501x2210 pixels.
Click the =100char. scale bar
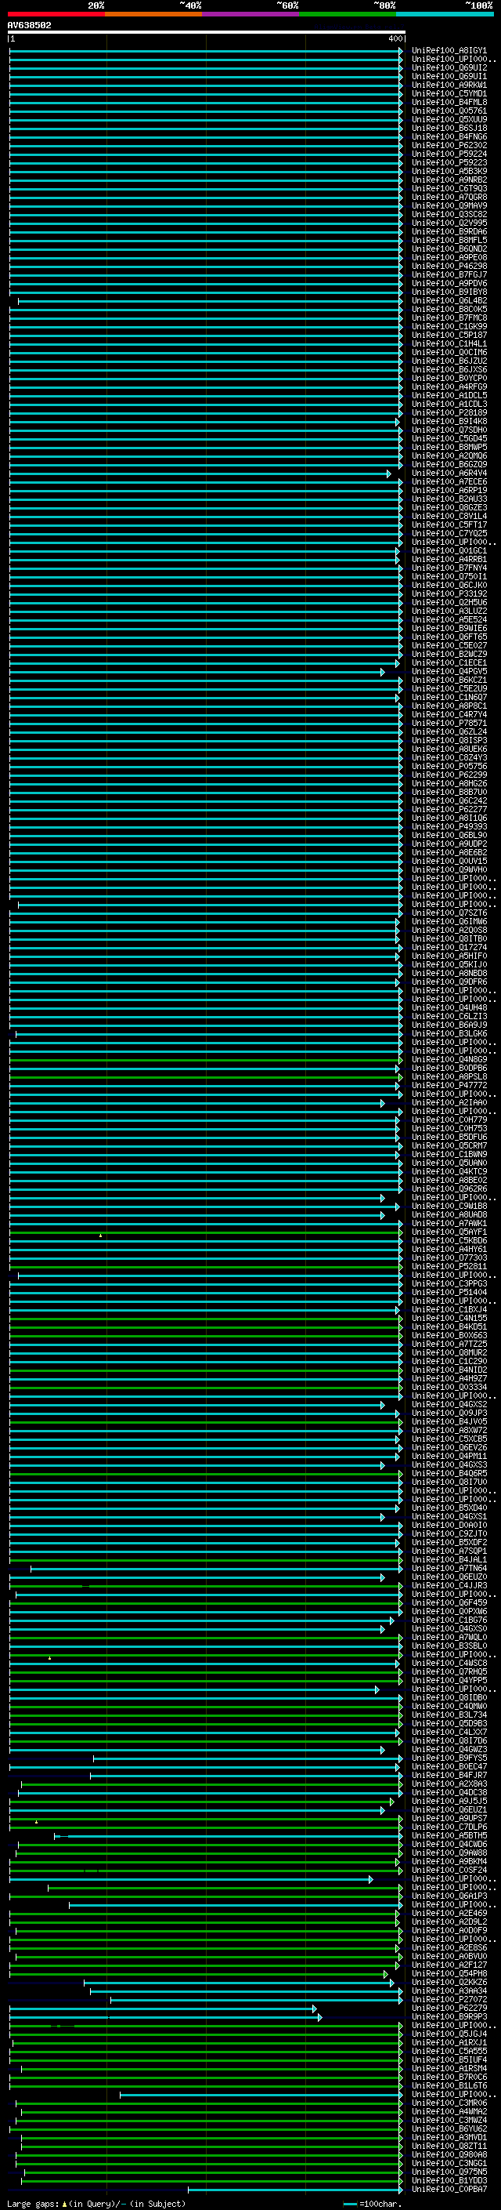coord(349,2204)
